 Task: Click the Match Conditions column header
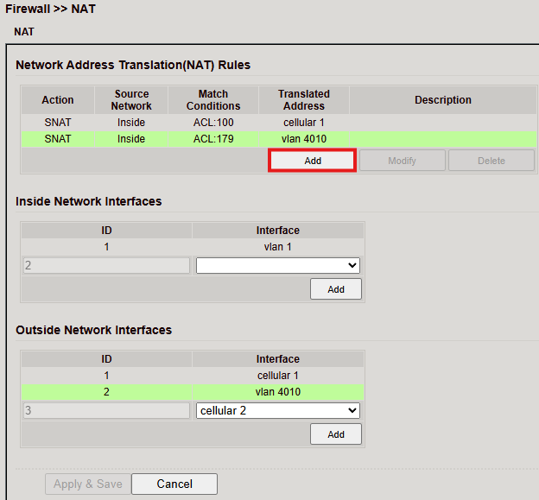point(212,100)
